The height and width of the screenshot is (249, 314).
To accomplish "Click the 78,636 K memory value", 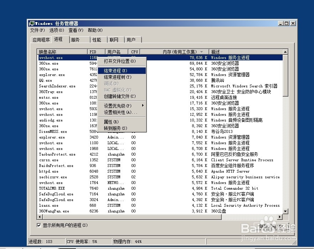I will (x=198, y=58).
